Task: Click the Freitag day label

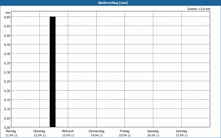Action: [x=125, y=131]
